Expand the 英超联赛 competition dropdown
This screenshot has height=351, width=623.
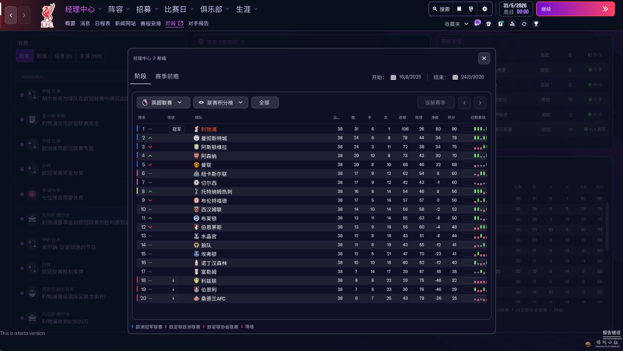[x=163, y=102]
